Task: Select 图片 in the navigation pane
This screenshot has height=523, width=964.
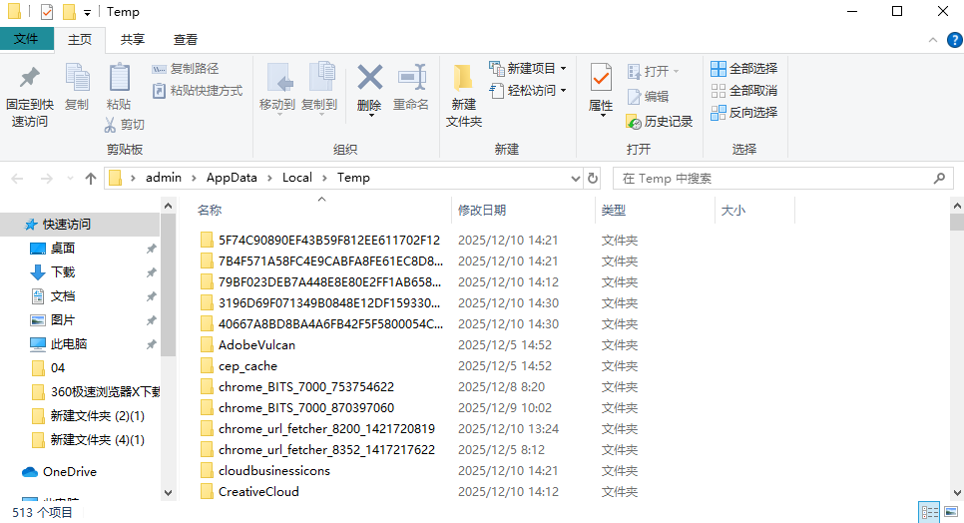Action: point(63,320)
